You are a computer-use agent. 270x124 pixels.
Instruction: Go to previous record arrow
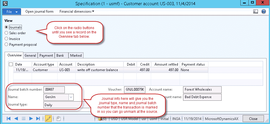[x=16, y=119]
